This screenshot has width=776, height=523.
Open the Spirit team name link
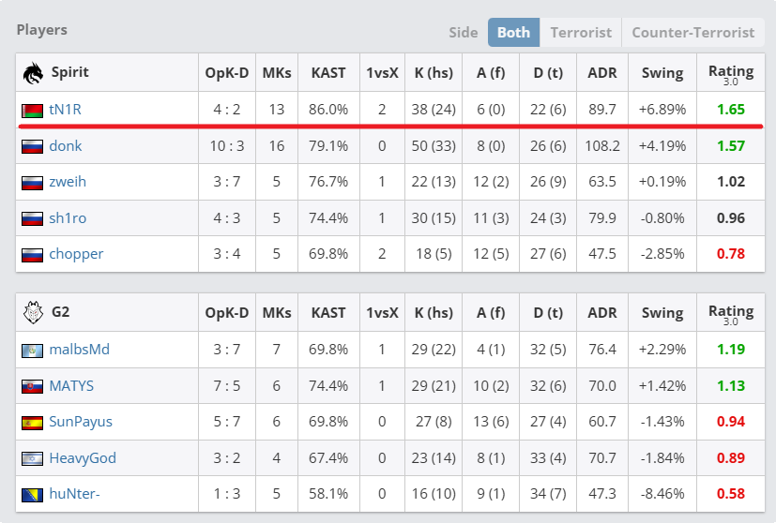point(70,72)
